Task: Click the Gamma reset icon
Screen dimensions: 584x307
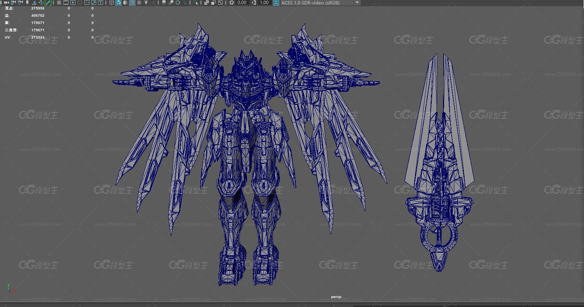Action: click(x=254, y=3)
